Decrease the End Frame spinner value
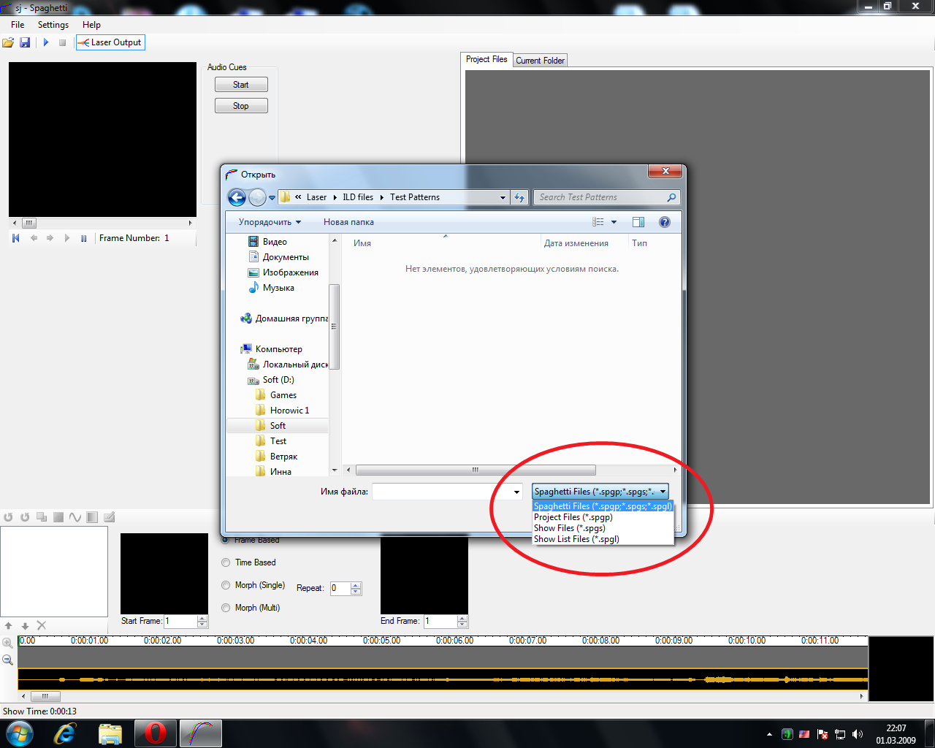 coord(462,625)
